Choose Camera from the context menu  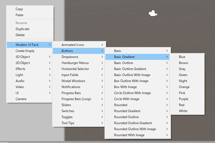30,99
